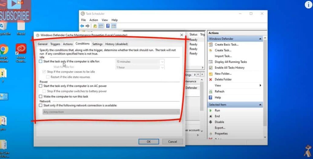
Task: Toggle Wake the computer to run this task
Action: tap(41, 96)
